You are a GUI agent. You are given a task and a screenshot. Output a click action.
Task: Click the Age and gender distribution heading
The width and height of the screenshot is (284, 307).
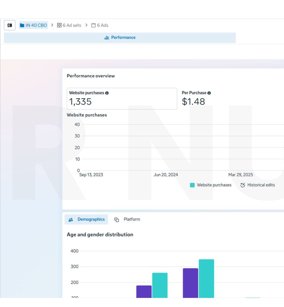[100, 235]
